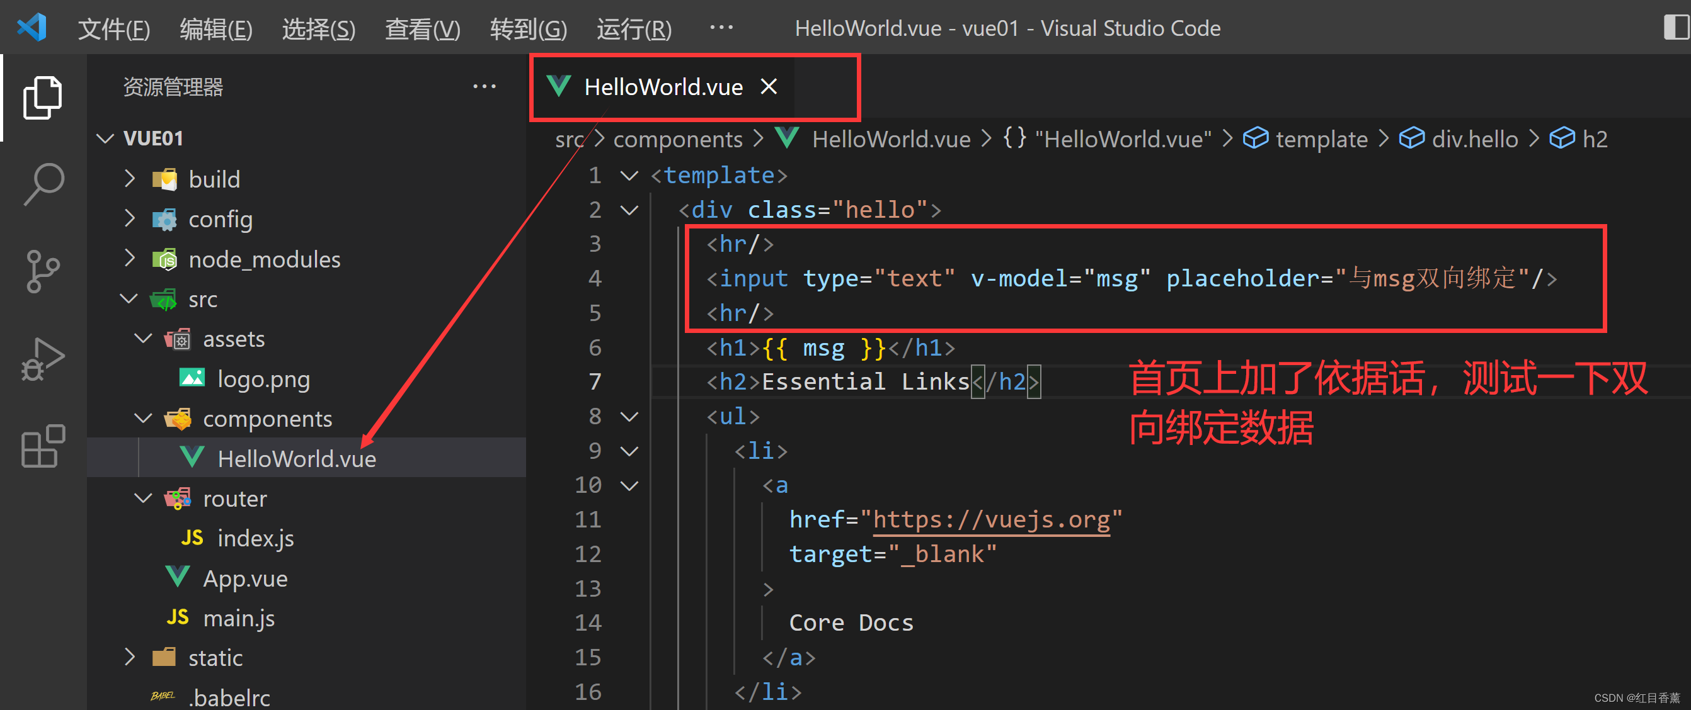The height and width of the screenshot is (710, 1691).
Task: Fold the ul element on line 8
Action: [x=629, y=417]
